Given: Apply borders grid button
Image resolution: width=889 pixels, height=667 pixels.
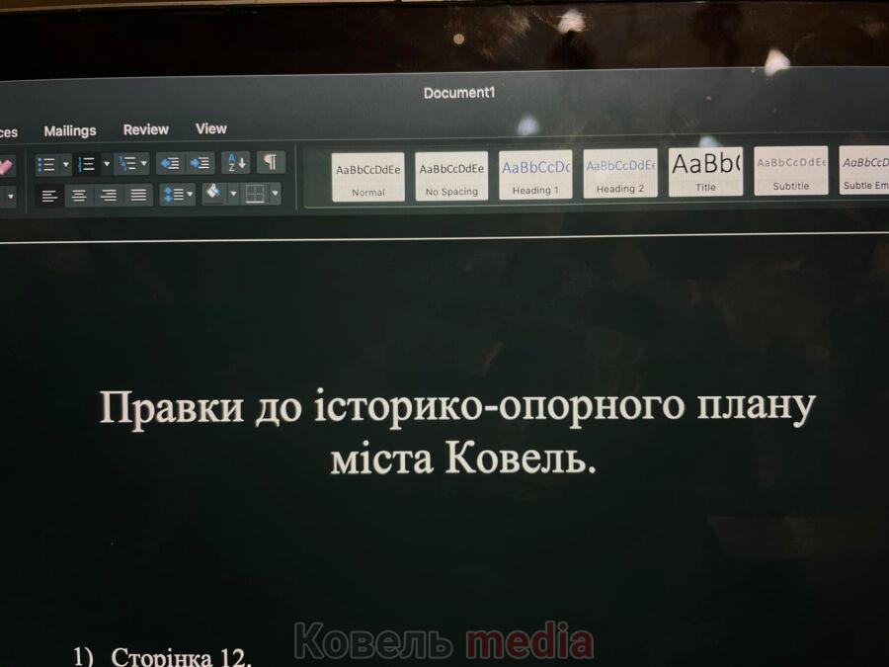Looking at the screenshot, I should pos(255,194).
